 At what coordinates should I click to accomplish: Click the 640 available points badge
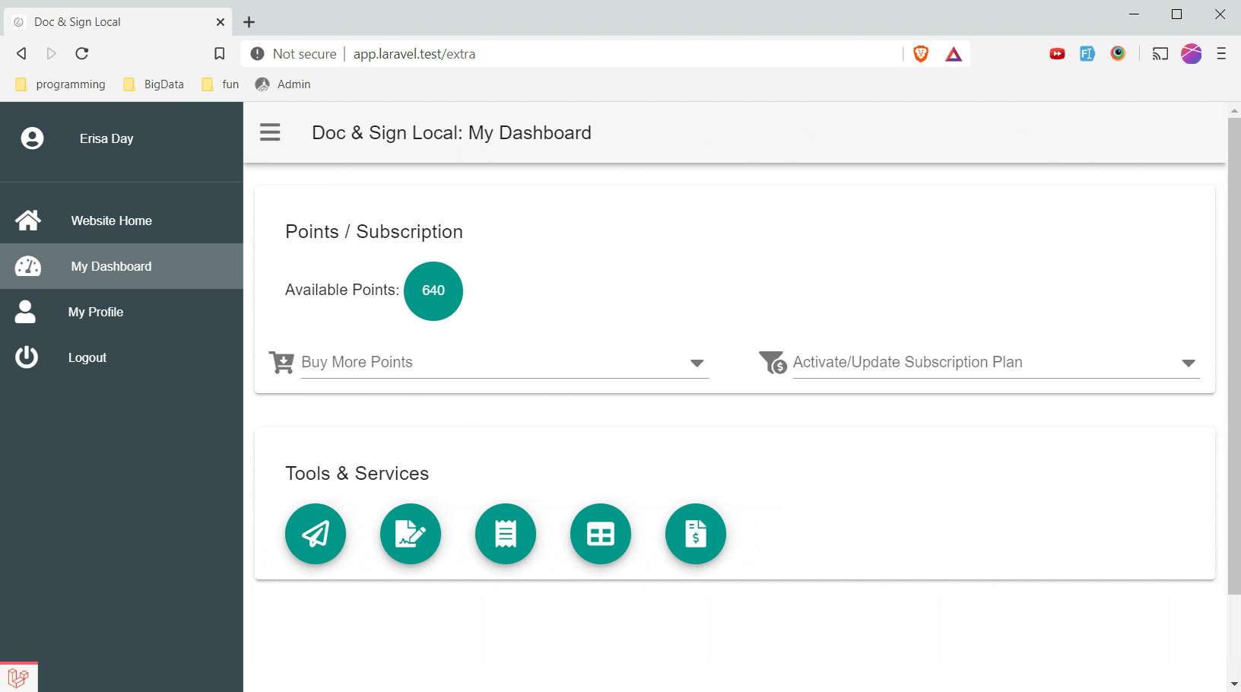(x=433, y=290)
